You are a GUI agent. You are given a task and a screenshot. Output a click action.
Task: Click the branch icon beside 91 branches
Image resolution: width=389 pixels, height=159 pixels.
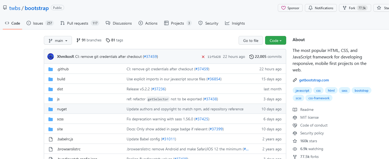pyautogui.click(x=78, y=40)
